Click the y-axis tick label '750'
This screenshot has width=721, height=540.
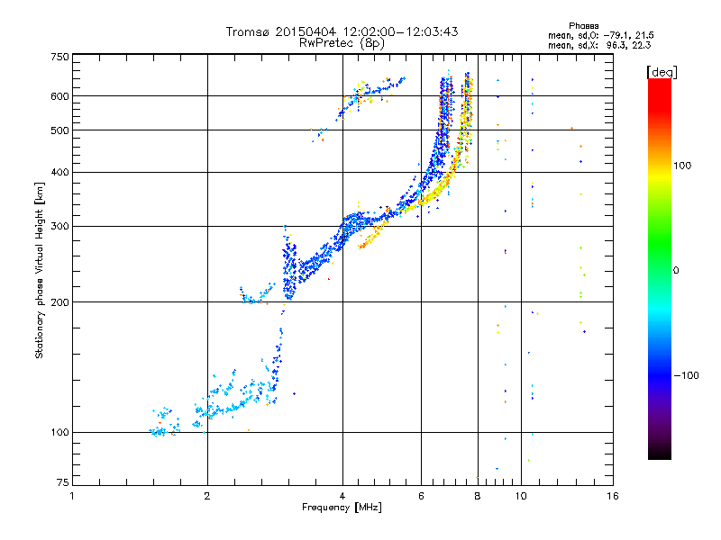click(59, 57)
